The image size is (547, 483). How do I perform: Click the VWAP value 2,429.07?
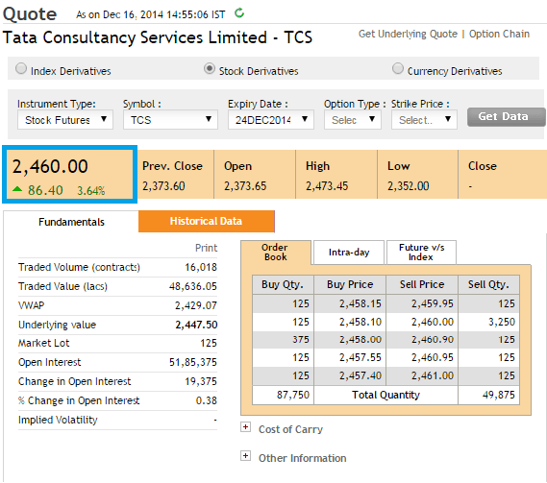click(196, 305)
